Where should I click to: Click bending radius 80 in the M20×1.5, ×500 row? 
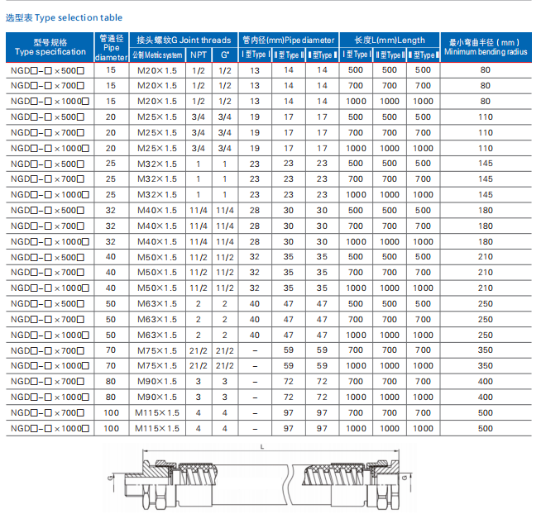(x=486, y=70)
